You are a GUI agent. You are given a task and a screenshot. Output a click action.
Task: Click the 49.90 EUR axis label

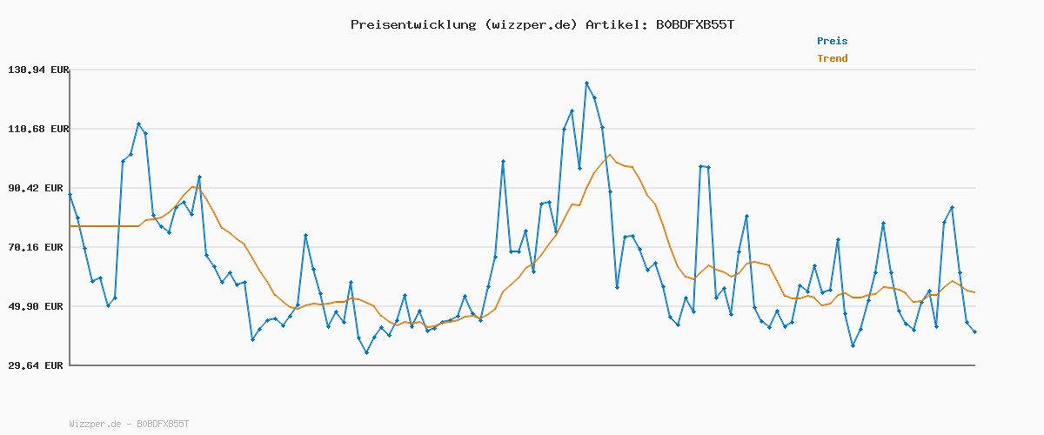pos(37,306)
